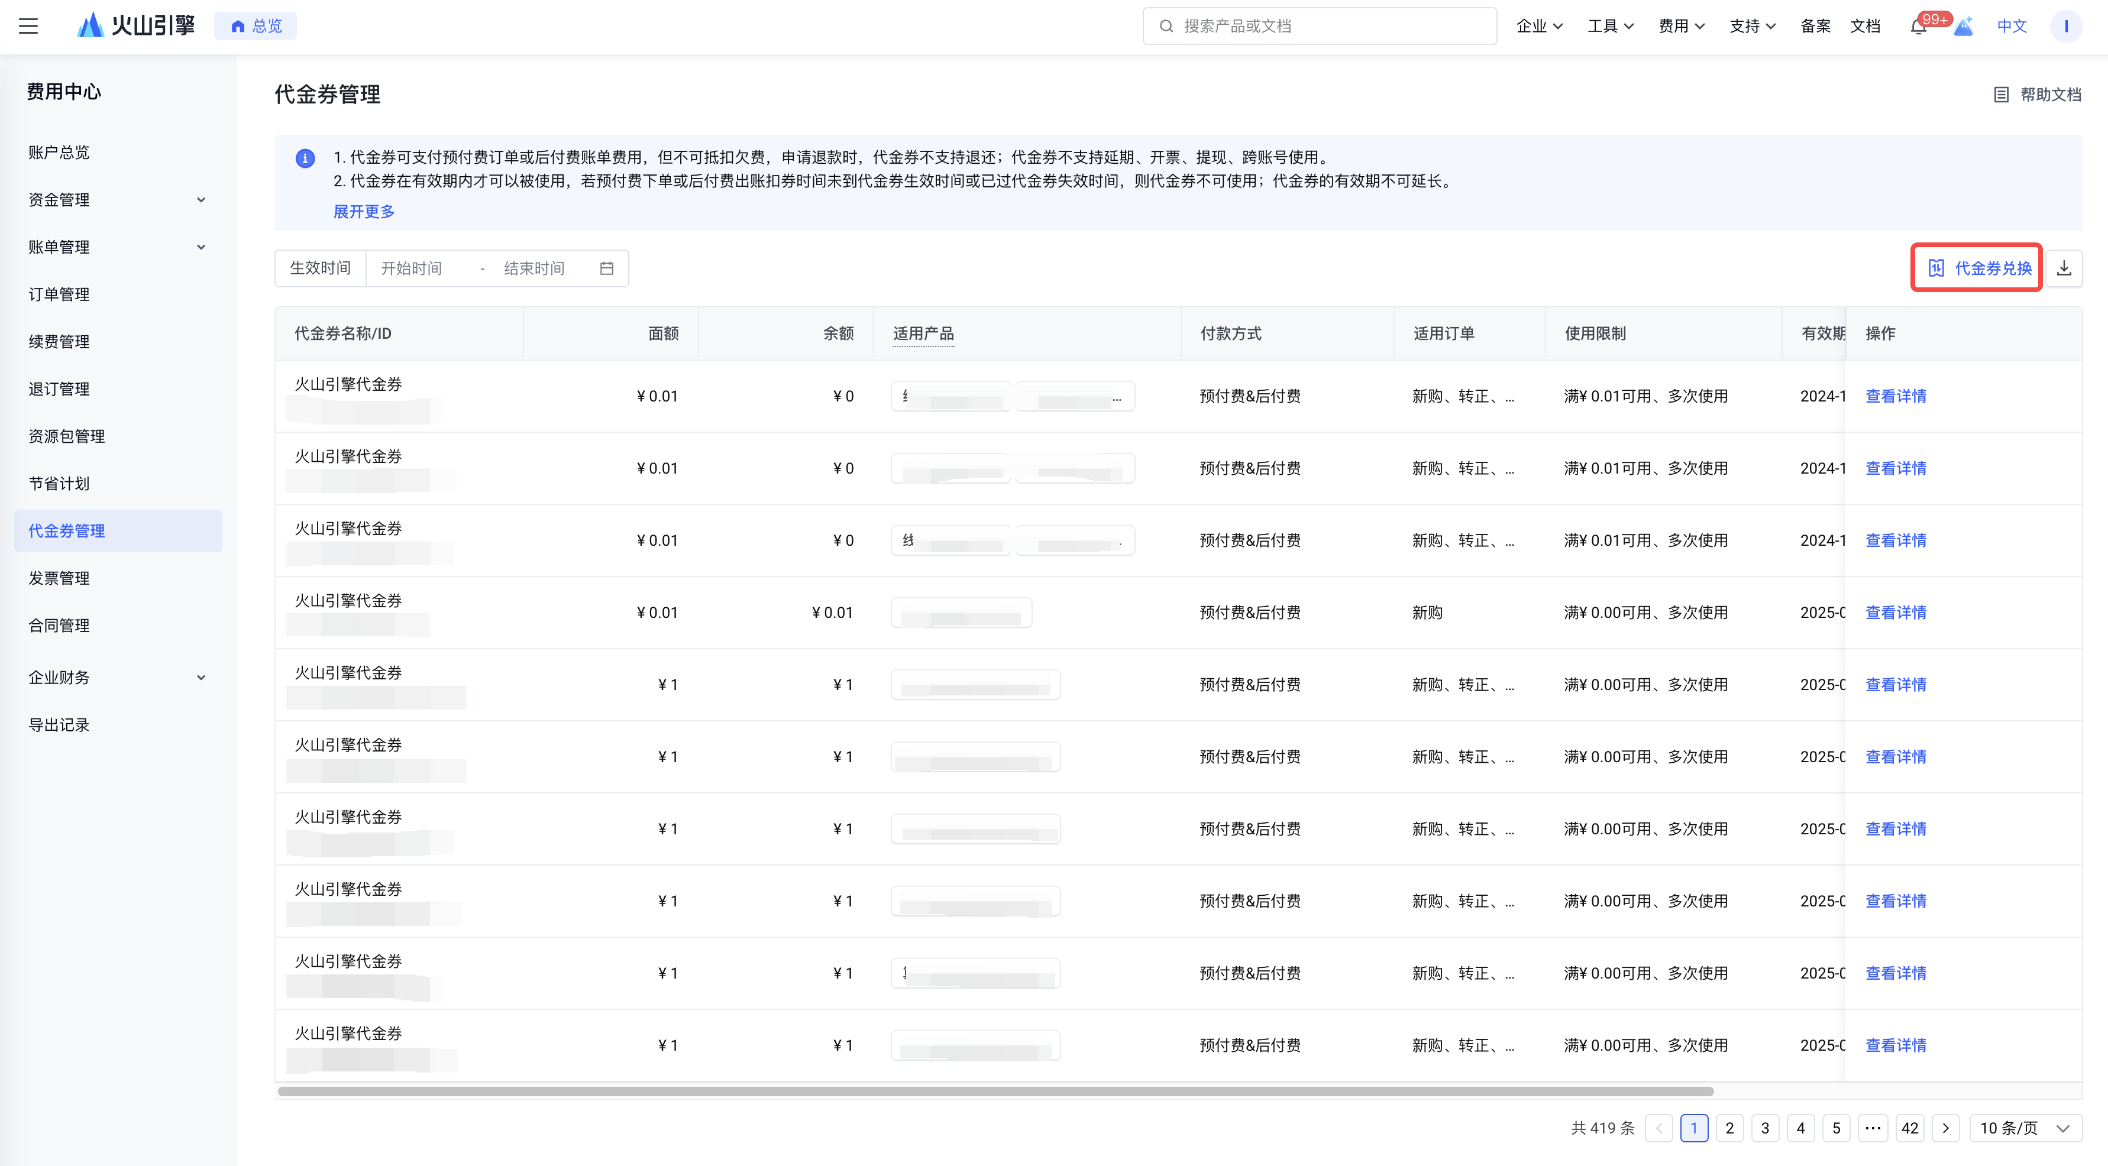The height and width of the screenshot is (1166, 2108).
Task: Open the AI assistant icon beside notifications
Action: pos(1963,27)
